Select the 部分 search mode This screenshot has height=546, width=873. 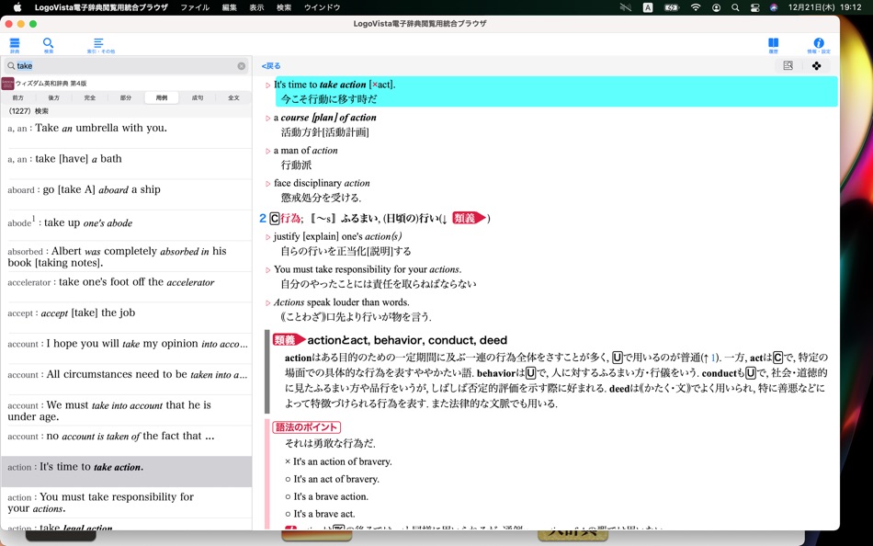point(126,97)
